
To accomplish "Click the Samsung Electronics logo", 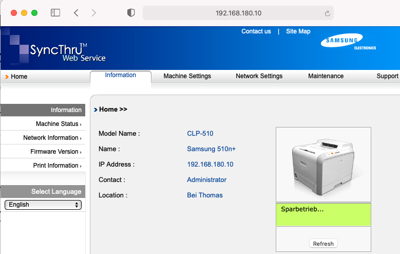I will tap(348, 42).
